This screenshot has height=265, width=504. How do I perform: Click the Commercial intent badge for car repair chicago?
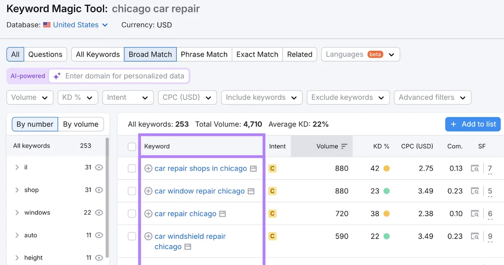(x=272, y=214)
